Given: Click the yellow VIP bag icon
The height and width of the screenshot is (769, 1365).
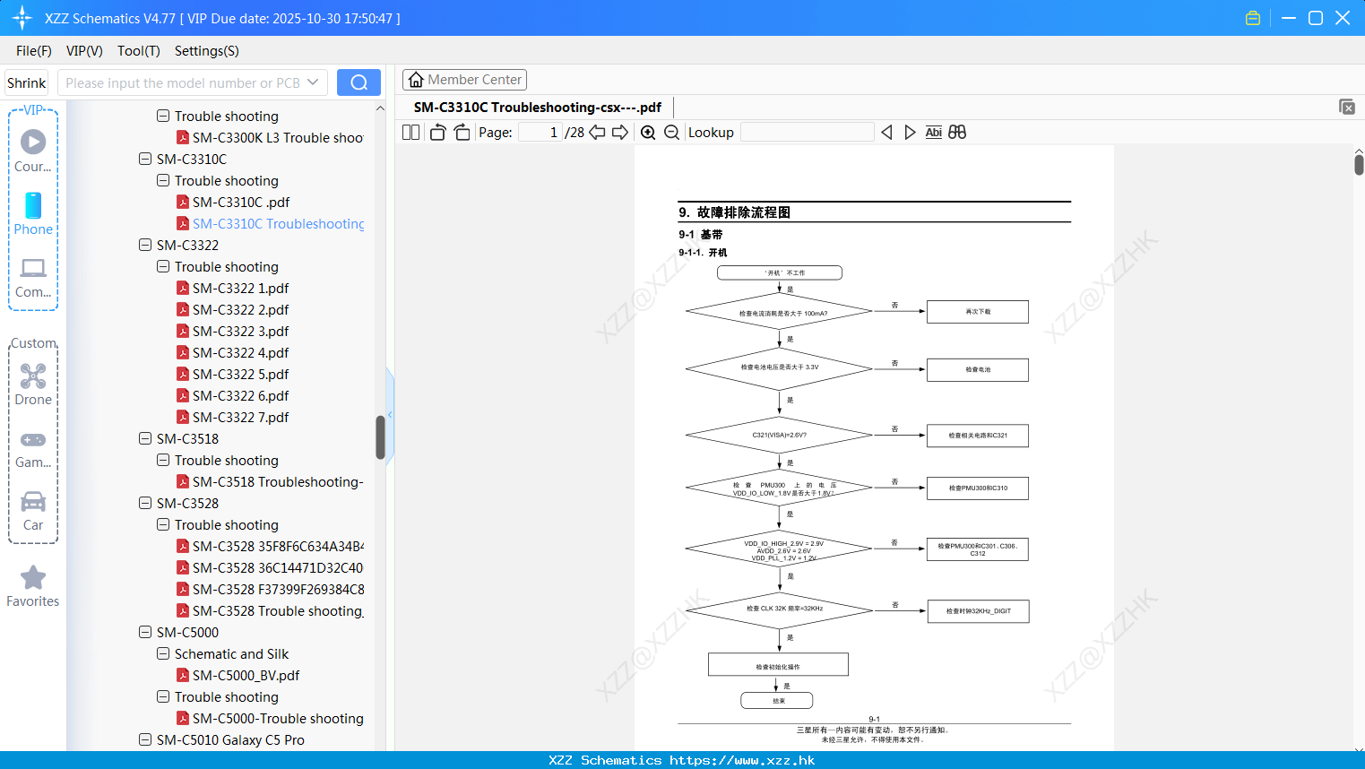Looking at the screenshot, I should coord(1253,18).
